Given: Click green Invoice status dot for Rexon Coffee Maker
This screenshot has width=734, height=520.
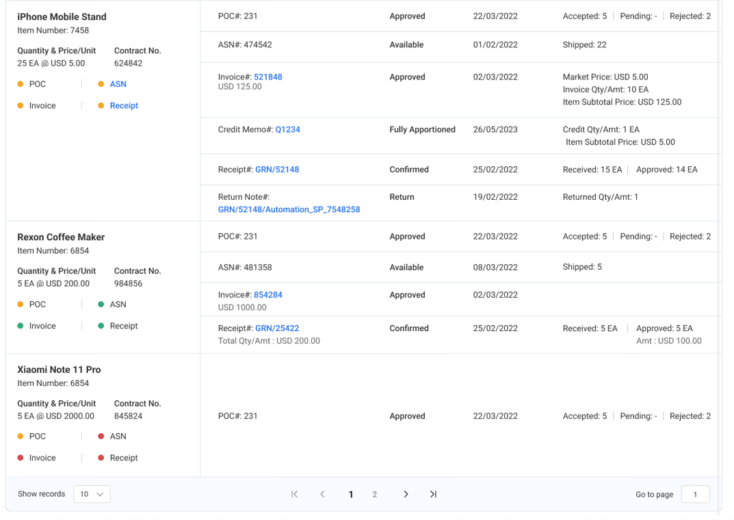Looking at the screenshot, I should [20, 326].
